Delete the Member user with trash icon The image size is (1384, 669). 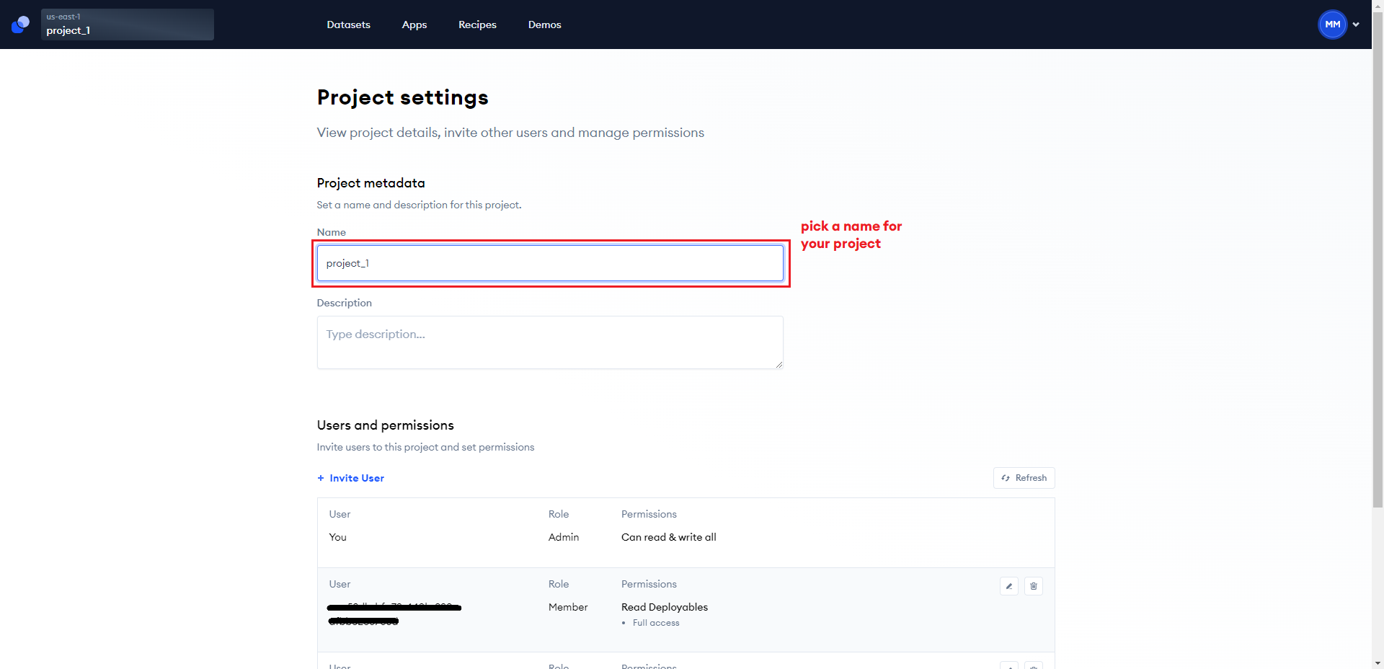click(1034, 586)
